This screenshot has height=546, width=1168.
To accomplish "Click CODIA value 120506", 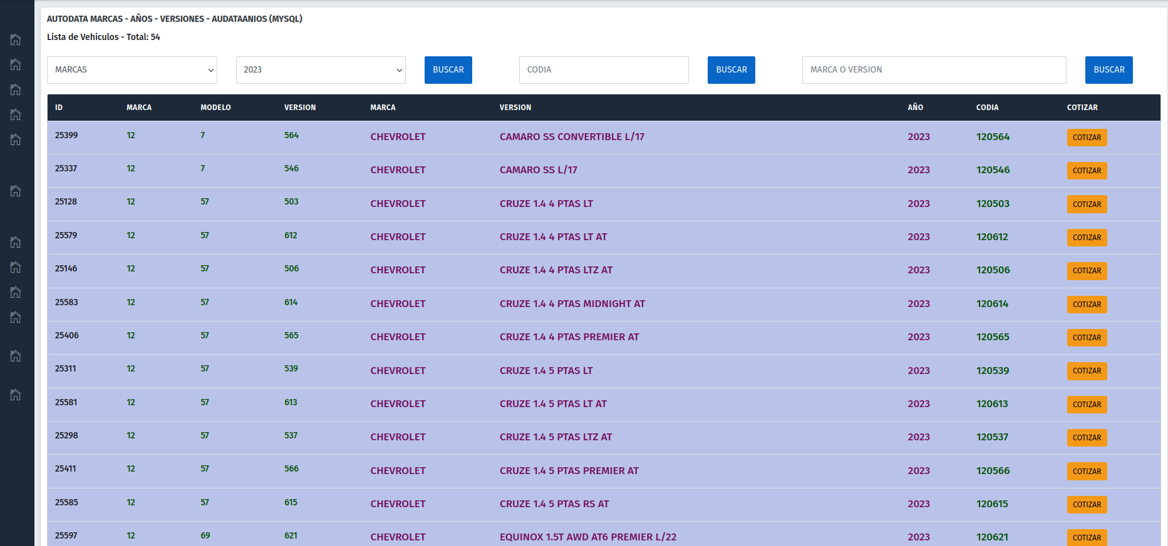I will [x=993, y=270].
